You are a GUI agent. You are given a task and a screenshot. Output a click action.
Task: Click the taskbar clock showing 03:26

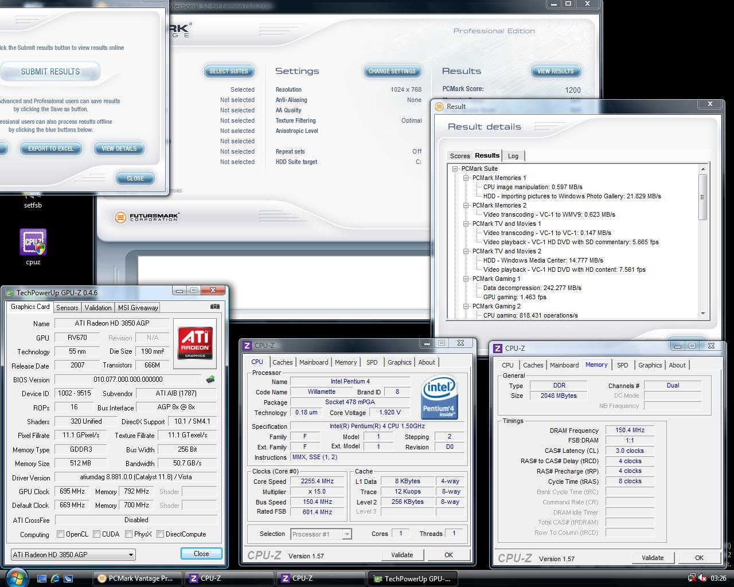[719, 578]
